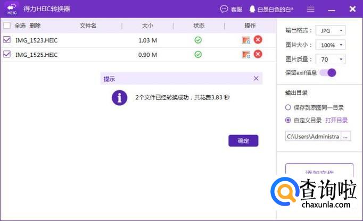Select save to original folder option

click(288, 107)
